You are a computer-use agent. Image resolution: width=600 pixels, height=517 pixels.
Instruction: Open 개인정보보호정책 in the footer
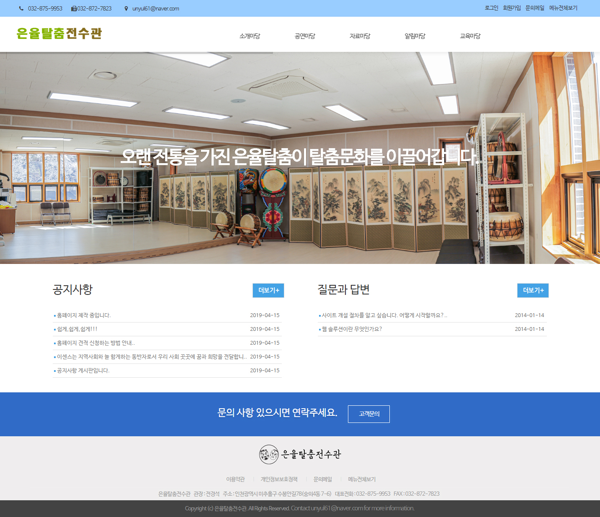click(x=279, y=479)
